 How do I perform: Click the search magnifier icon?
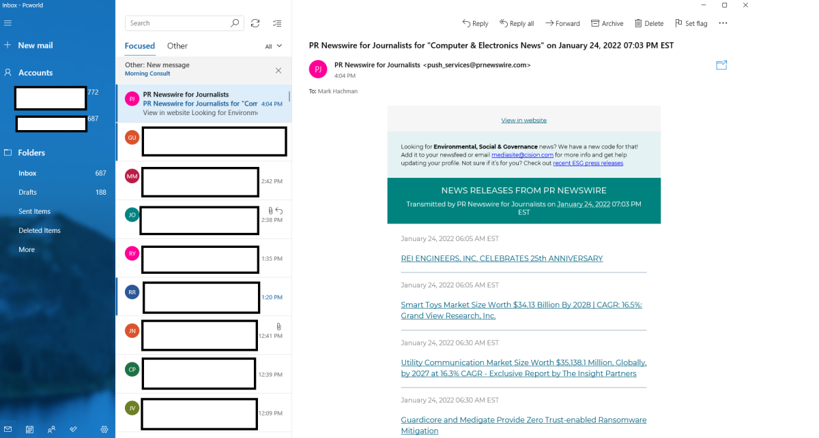[x=235, y=23]
